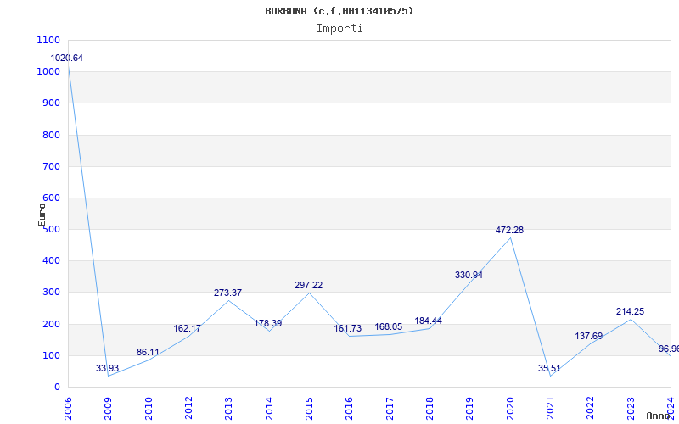This screenshot has width=679, height=424.
Task: Click year 2009 on x-axis
Action: [x=108, y=409]
